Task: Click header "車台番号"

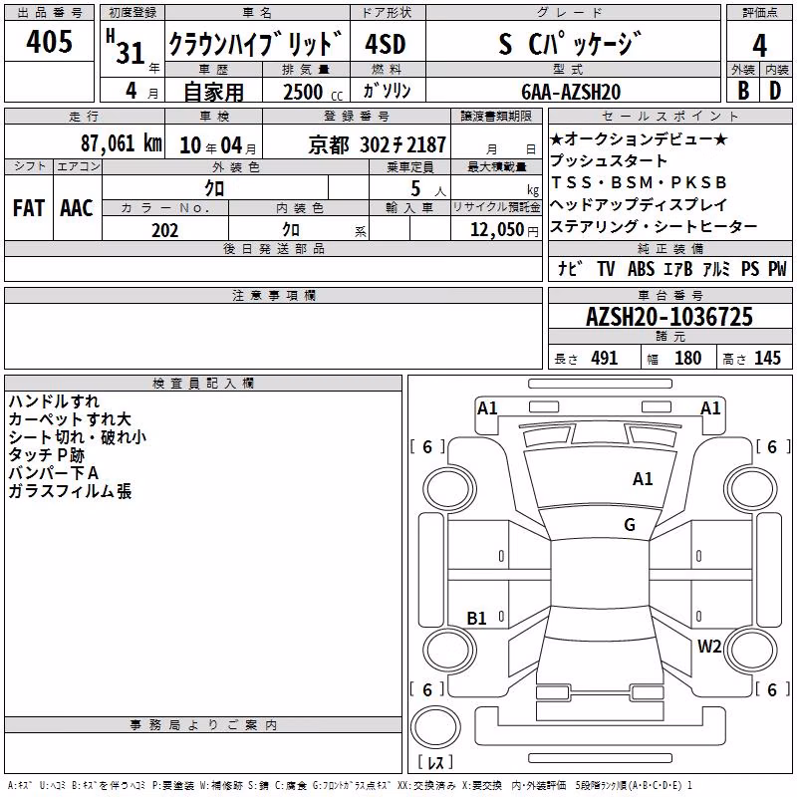Action: point(669,295)
